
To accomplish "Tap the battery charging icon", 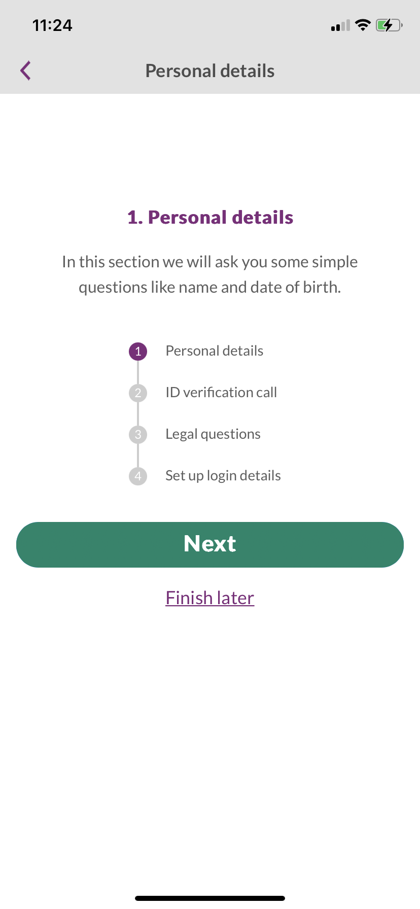I will pyautogui.click(x=389, y=25).
